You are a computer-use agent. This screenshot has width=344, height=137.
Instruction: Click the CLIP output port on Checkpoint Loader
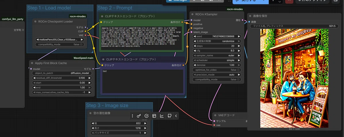coord(85,31)
